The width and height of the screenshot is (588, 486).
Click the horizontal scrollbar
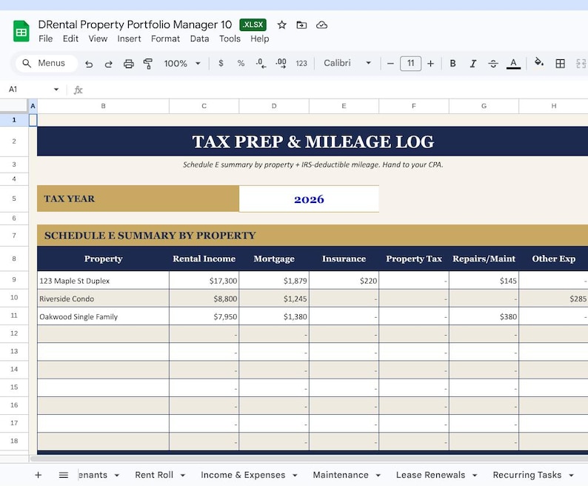(x=309, y=459)
